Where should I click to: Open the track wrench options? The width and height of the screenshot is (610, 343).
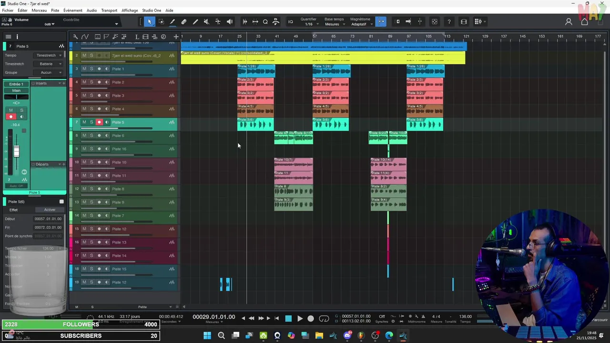click(75, 37)
